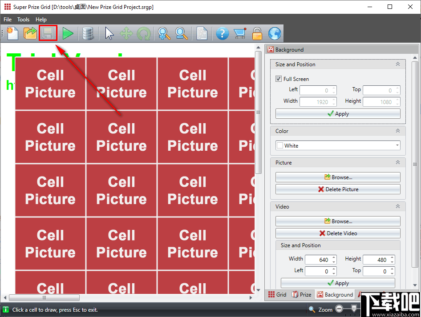Click the canvas vertical scrollbar thumb

click(258, 112)
